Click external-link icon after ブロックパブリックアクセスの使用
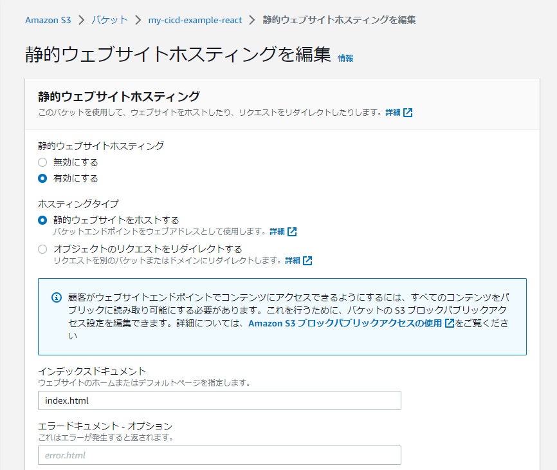Viewport: 557px width, 470px height. (450, 323)
